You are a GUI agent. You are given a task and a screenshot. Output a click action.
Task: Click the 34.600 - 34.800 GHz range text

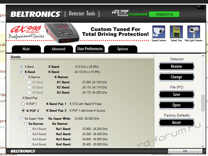pyautogui.click(x=95, y=139)
